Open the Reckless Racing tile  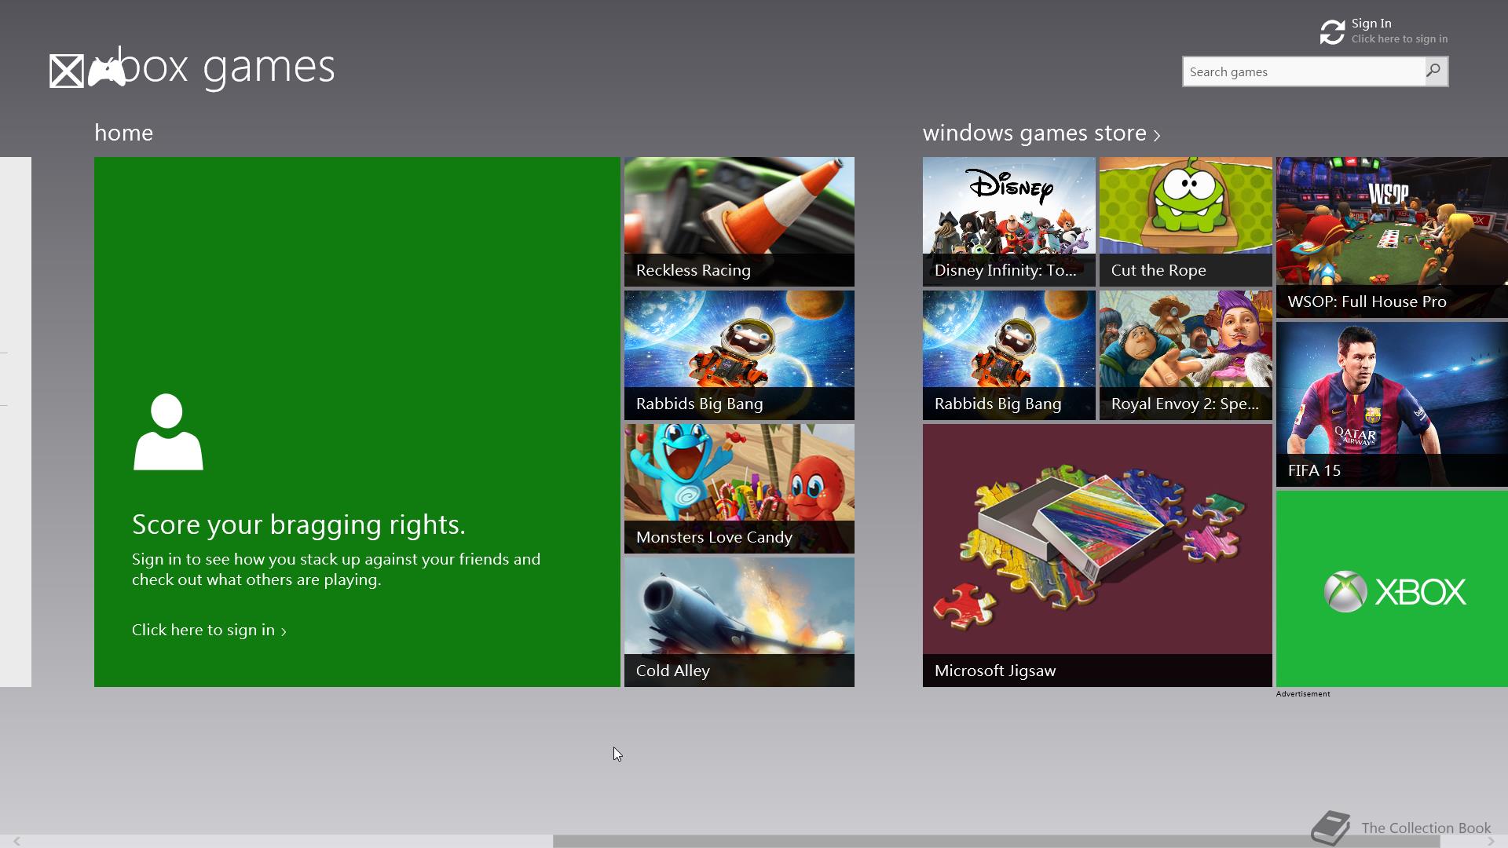click(x=739, y=221)
